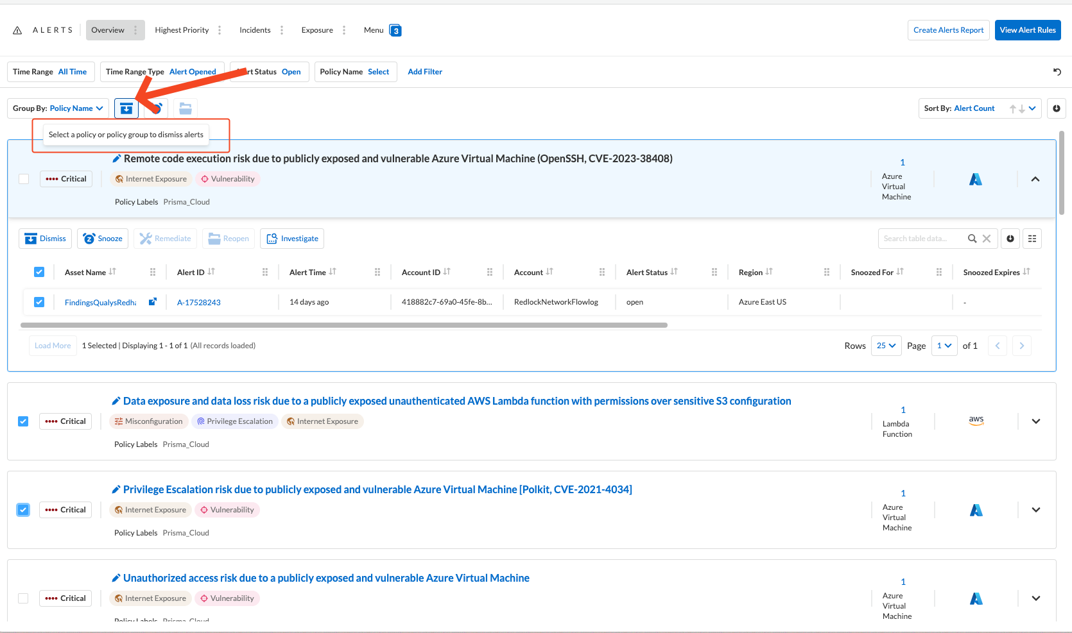The height and width of the screenshot is (633, 1072).
Task: Click the View Alert Rules button
Action: coord(1027,30)
